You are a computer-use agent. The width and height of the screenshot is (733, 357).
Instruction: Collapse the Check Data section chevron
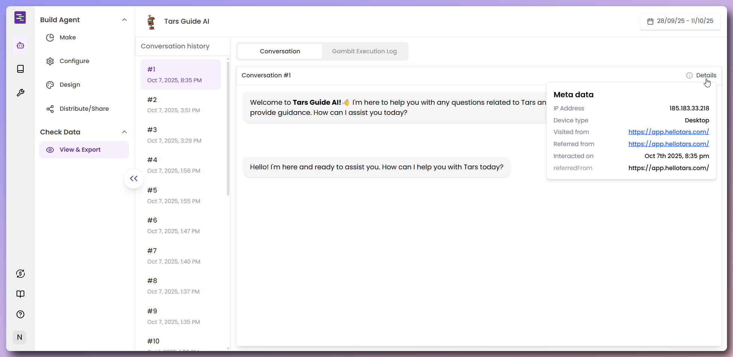124,132
